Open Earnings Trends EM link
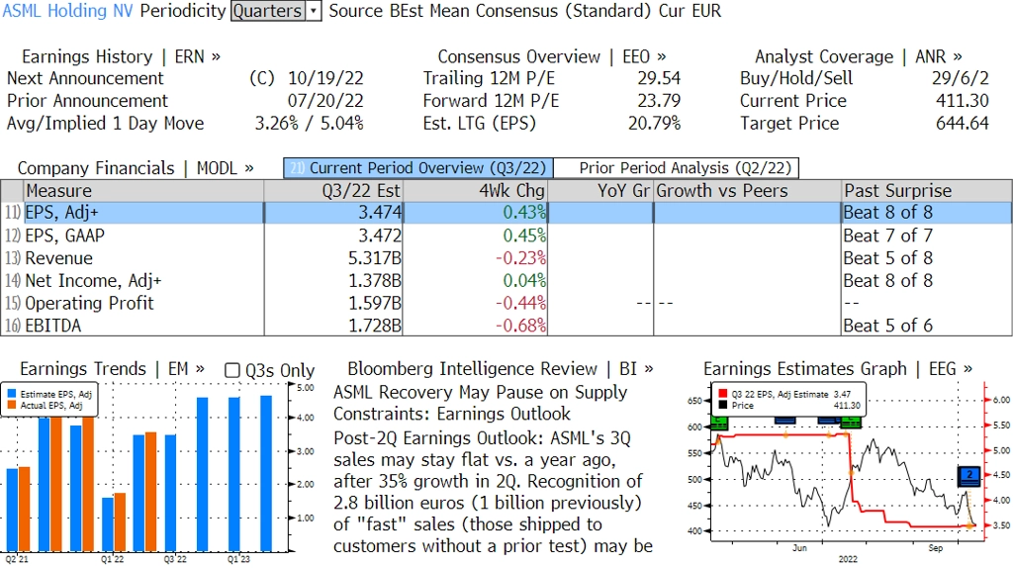Screen dimensions: 1013x568 tap(112, 369)
